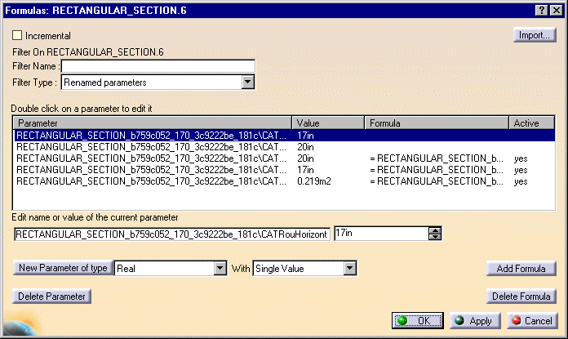Click the Value column header

point(327,123)
